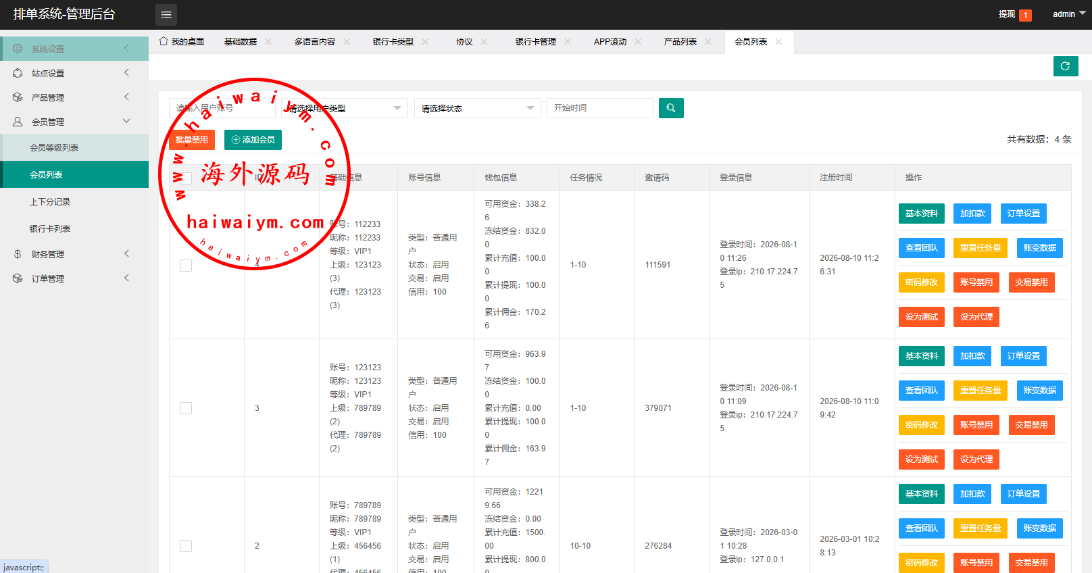Open 账变数据 for member 112233
Screen dimensions: 1092x573
[1039, 248]
